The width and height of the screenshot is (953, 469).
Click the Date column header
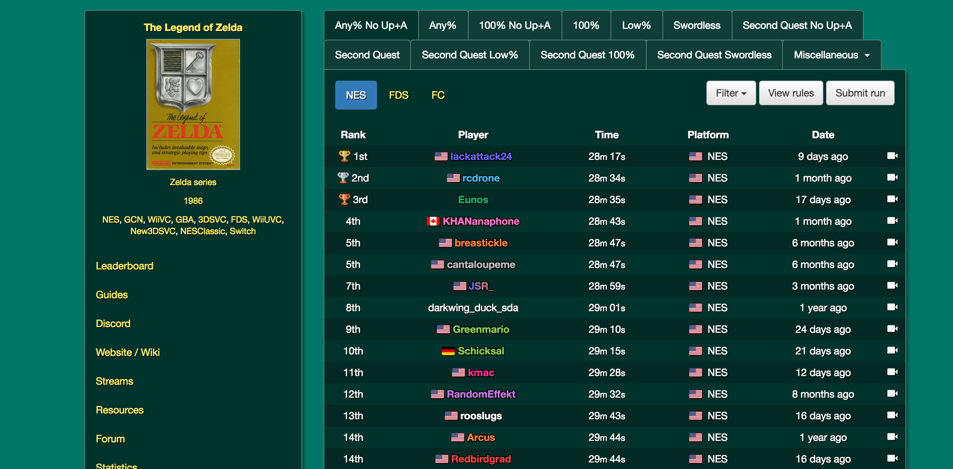point(823,134)
